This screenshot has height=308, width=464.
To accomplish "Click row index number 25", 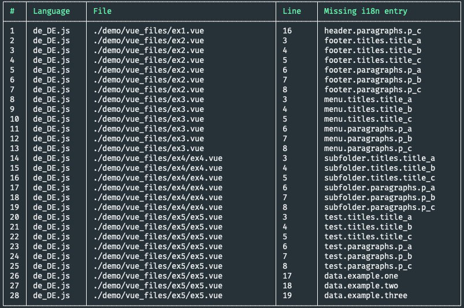I will (14, 266).
